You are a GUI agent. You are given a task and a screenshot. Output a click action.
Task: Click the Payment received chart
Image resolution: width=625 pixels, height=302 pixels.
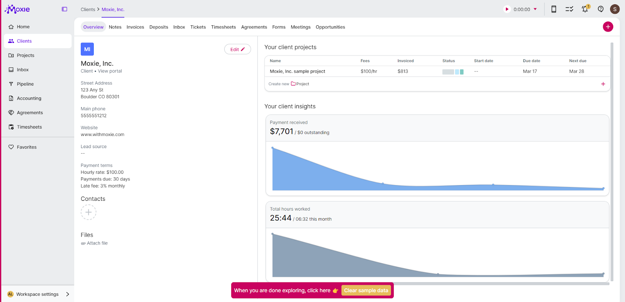pos(437,169)
